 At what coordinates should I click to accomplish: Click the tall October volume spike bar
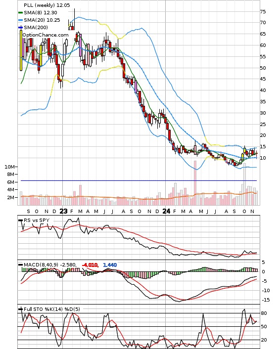pyautogui.click(x=244, y=184)
